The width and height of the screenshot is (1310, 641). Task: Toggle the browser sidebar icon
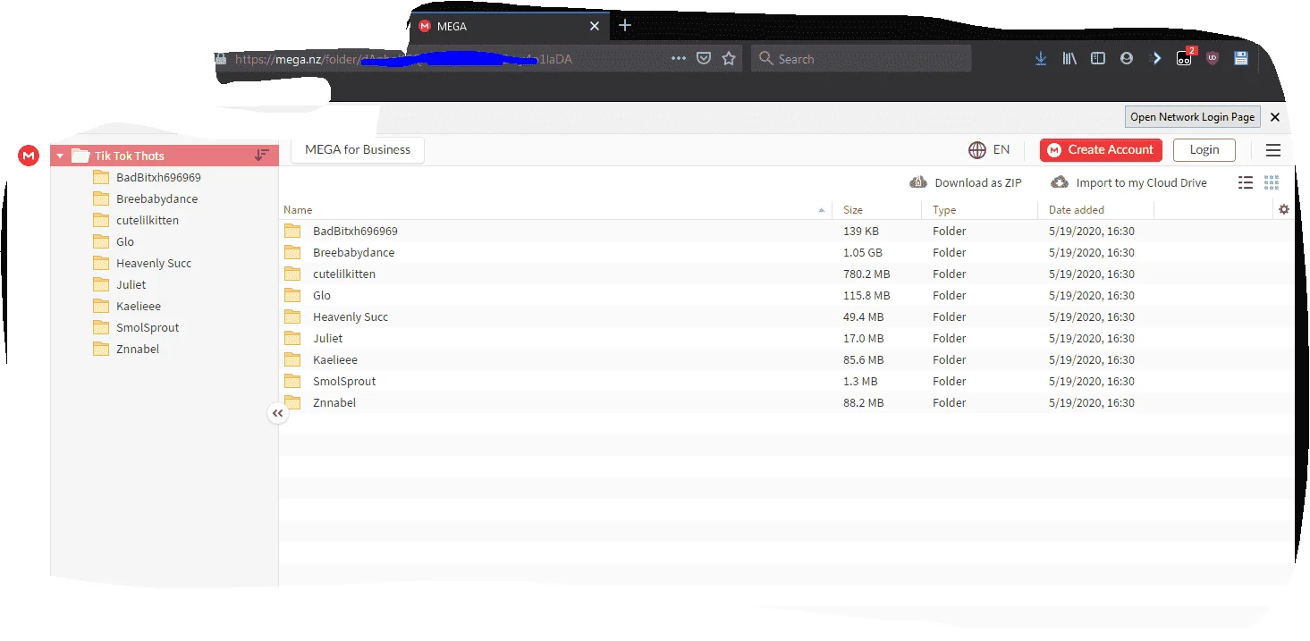(1098, 58)
